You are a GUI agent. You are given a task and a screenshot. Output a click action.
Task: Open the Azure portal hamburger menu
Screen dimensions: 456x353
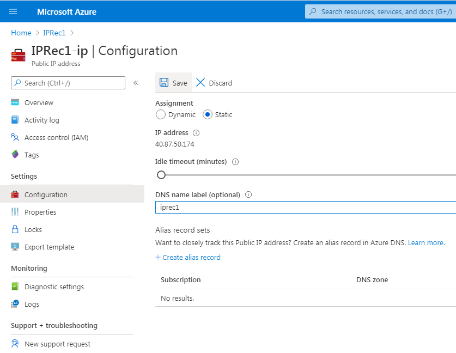click(13, 11)
